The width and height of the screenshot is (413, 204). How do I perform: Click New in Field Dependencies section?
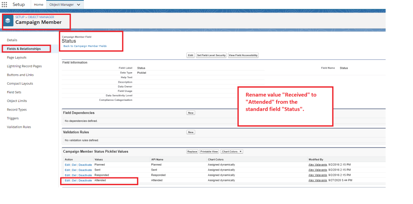click(x=191, y=113)
